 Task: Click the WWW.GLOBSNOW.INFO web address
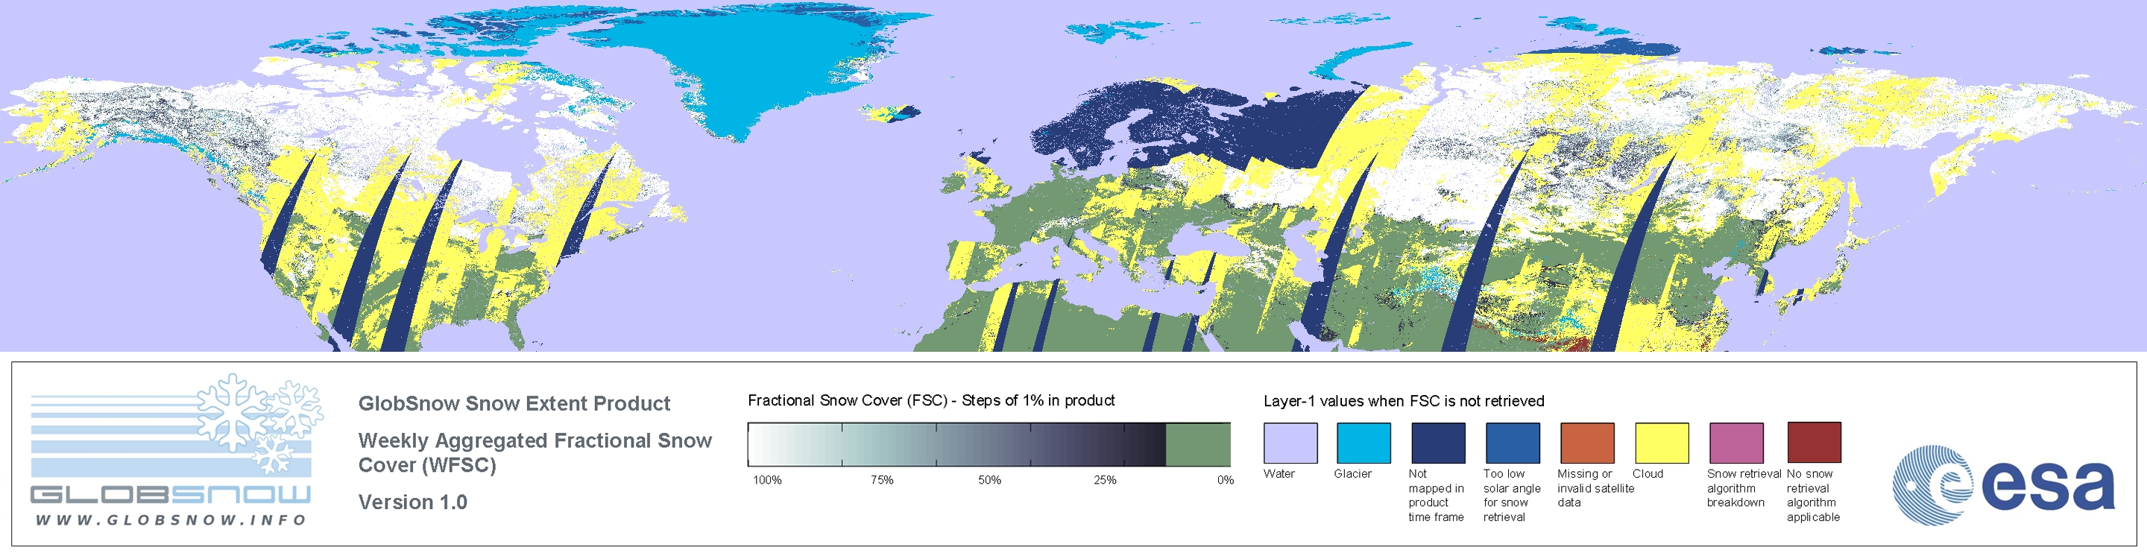pyautogui.click(x=171, y=520)
